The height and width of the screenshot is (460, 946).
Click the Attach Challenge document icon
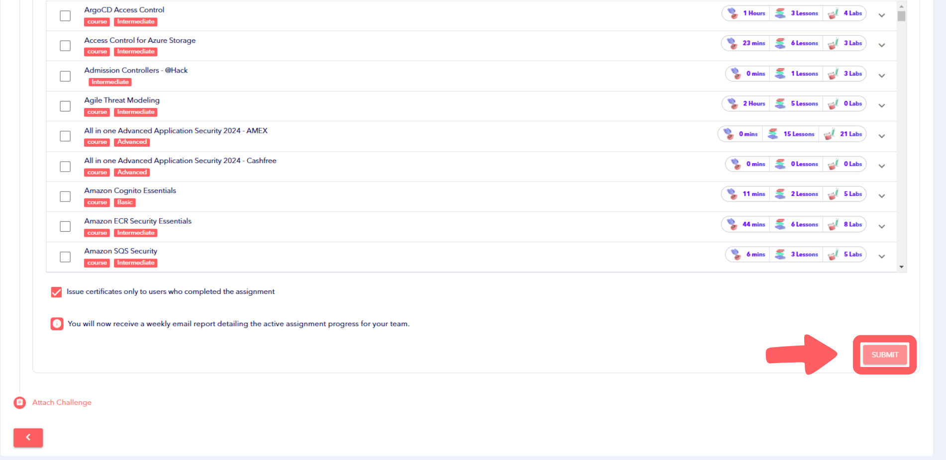pyautogui.click(x=19, y=402)
